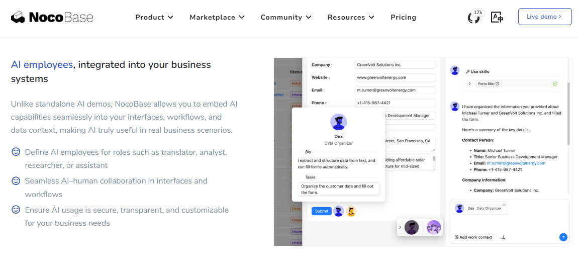Viewport: 578px width, 277px height.
Task: Open the Marketplace dropdown menu
Action: (x=217, y=17)
